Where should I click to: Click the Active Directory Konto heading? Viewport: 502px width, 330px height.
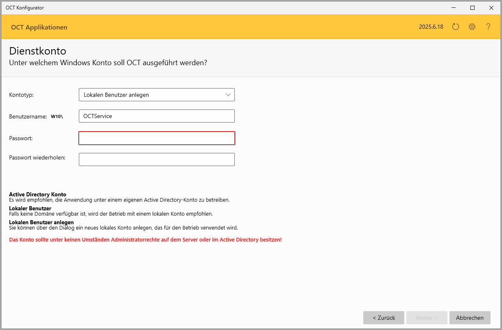pyautogui.click(x=38, y=194)
